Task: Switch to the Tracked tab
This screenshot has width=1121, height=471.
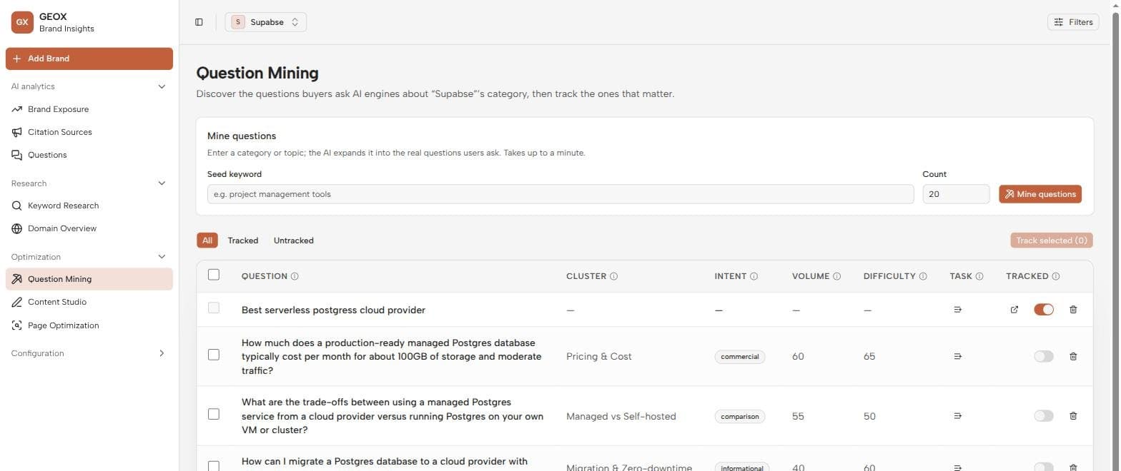Action: click(243, 240)
